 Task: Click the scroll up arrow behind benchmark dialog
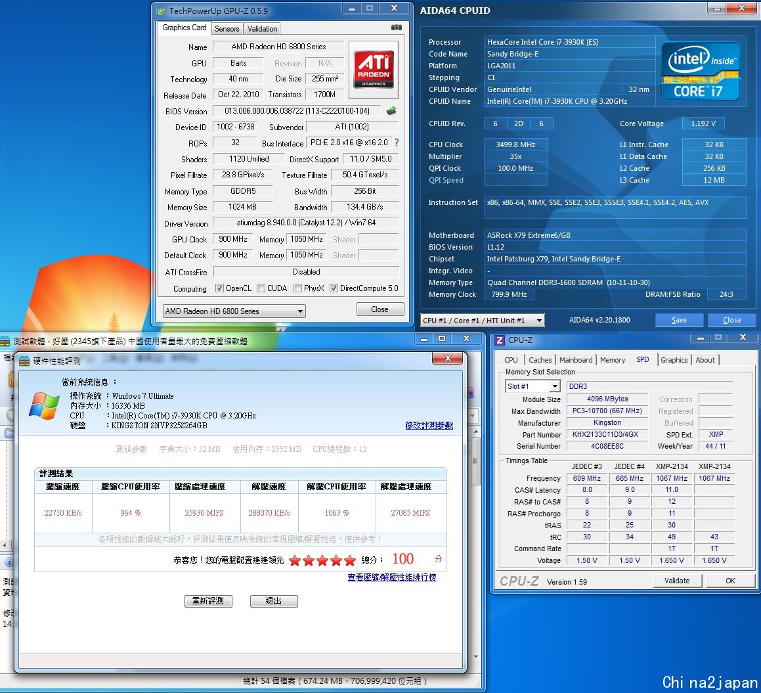tap(475, 432)
